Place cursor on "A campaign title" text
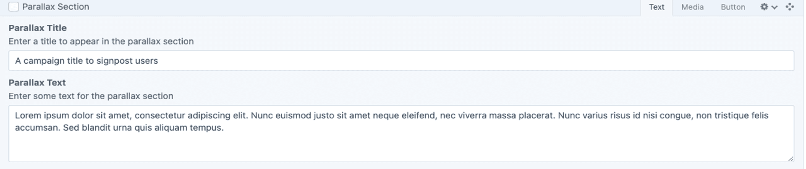Image resolution: width=806 pixels, height=169 pixels. (49, 61)
